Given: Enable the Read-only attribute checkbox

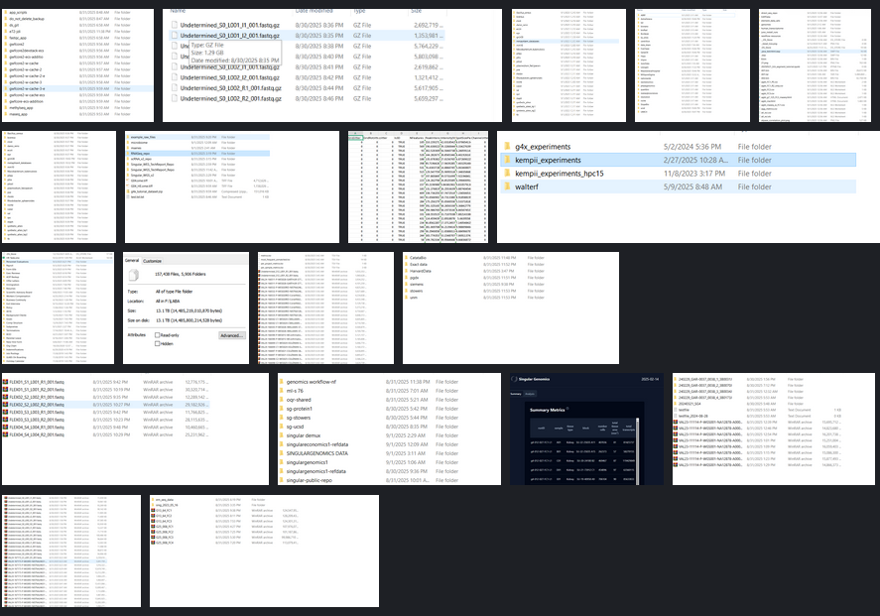Looking at the screenshot, I should tap(157, 335).
